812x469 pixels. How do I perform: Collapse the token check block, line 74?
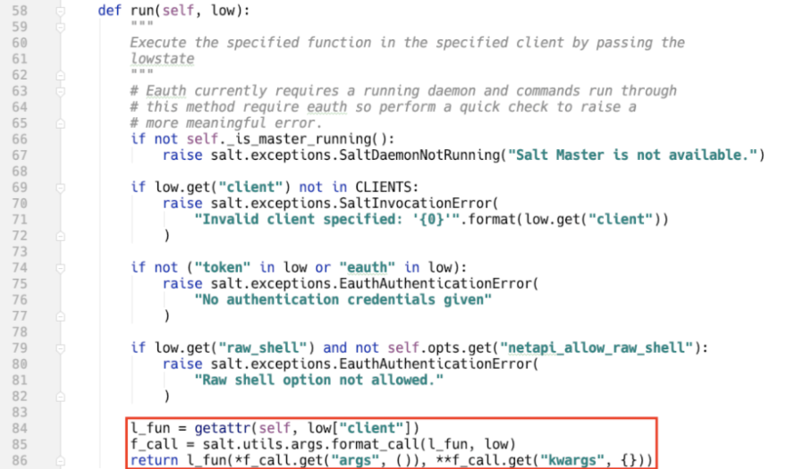(60, 267)
